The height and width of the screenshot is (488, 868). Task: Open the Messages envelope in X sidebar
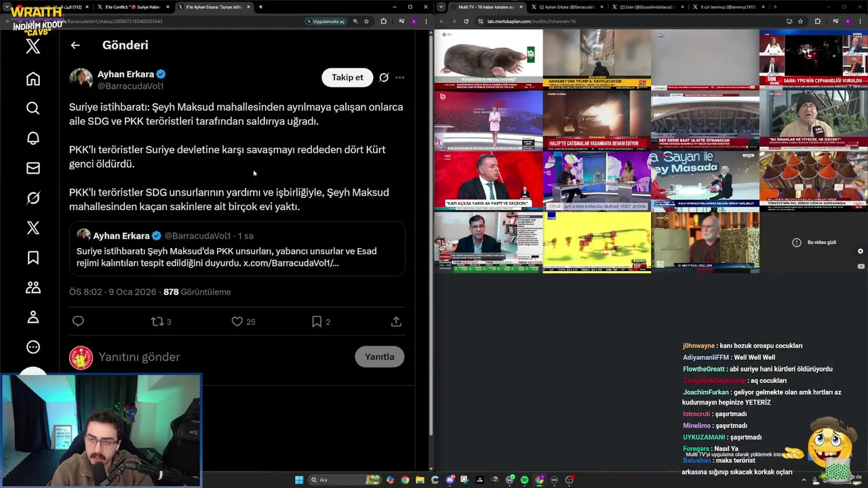tap(33, 168)
